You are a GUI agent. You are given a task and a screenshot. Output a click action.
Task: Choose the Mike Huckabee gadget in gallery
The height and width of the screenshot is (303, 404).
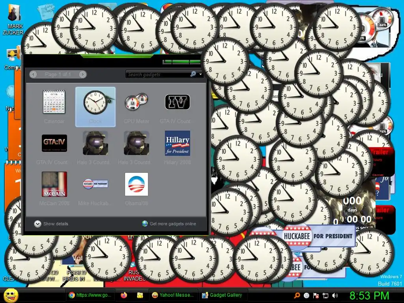[95, 189]
